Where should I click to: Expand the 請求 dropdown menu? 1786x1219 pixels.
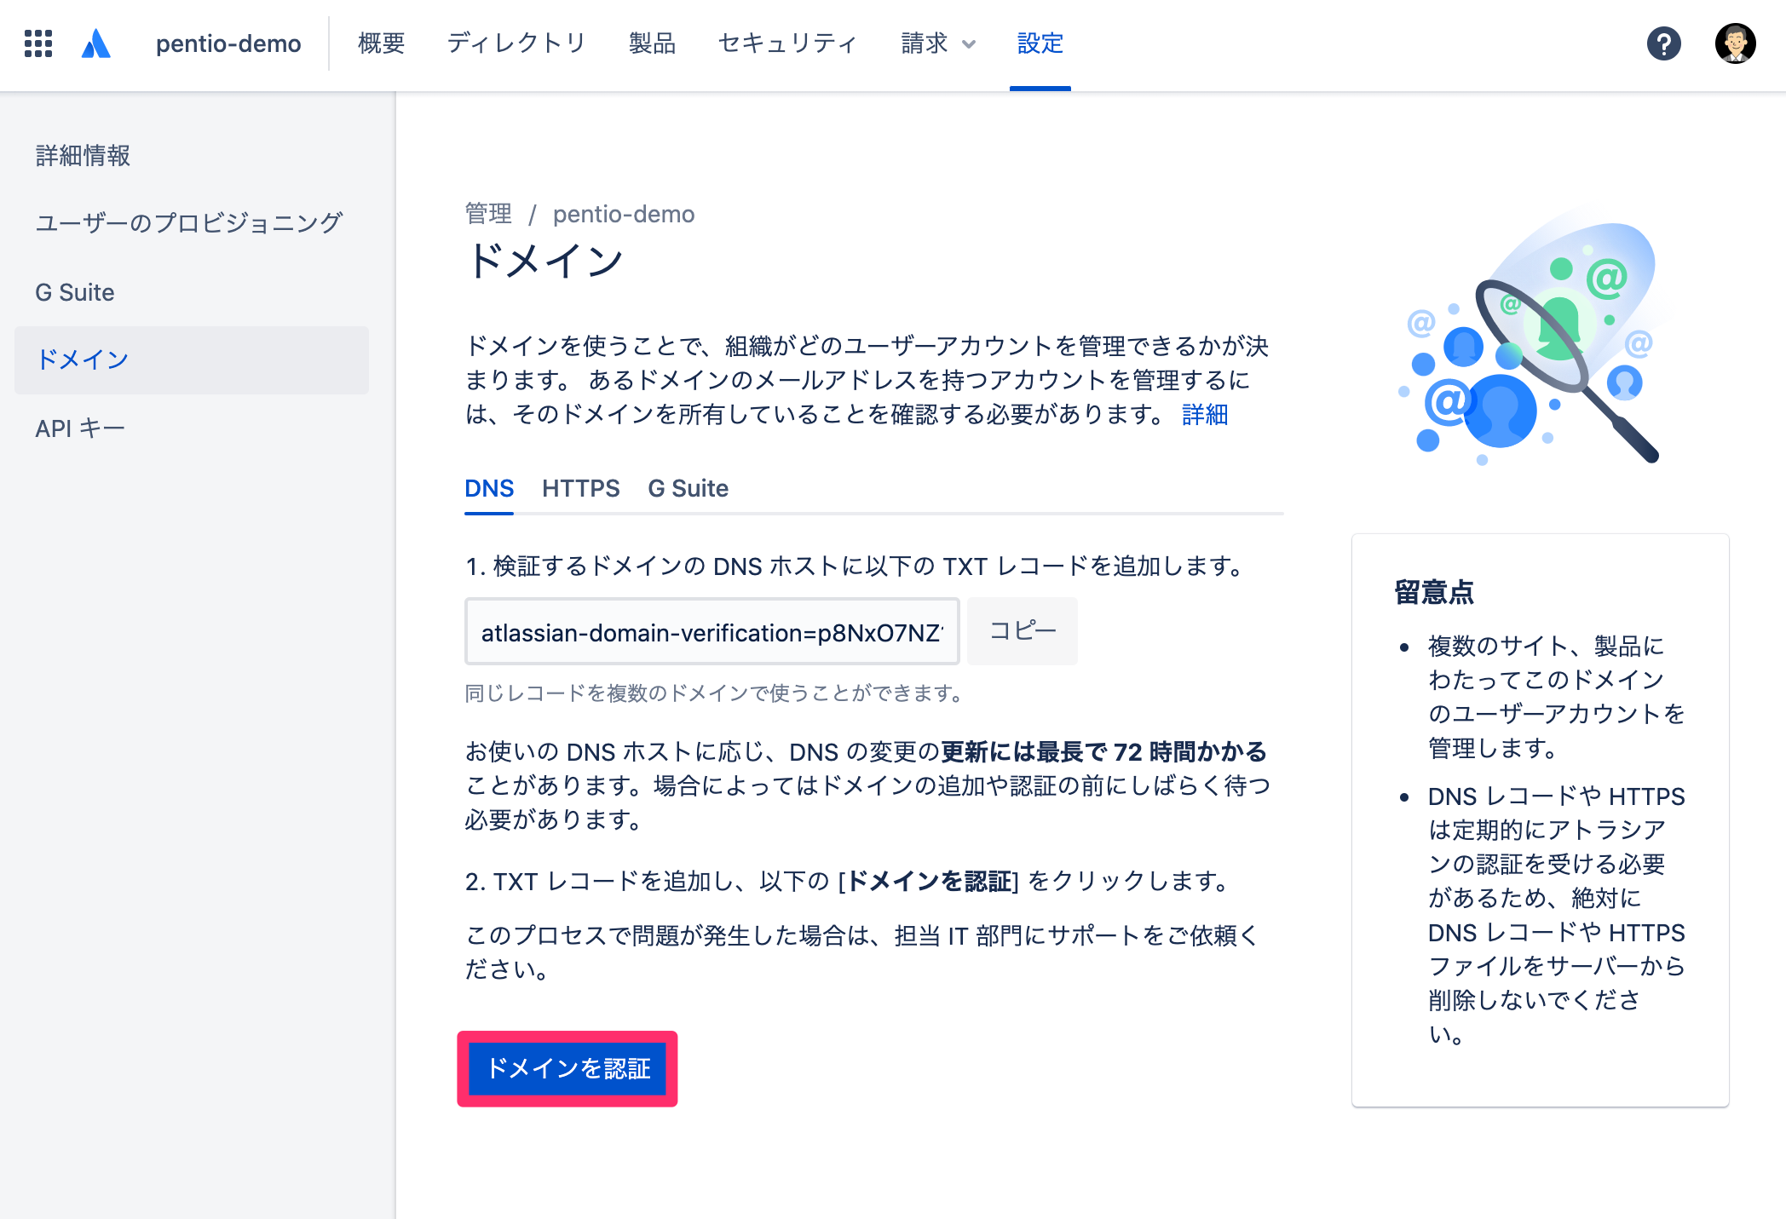click(938, 43)
